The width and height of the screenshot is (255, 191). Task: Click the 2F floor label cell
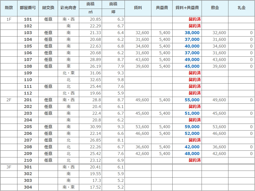(x=9, y=100)
